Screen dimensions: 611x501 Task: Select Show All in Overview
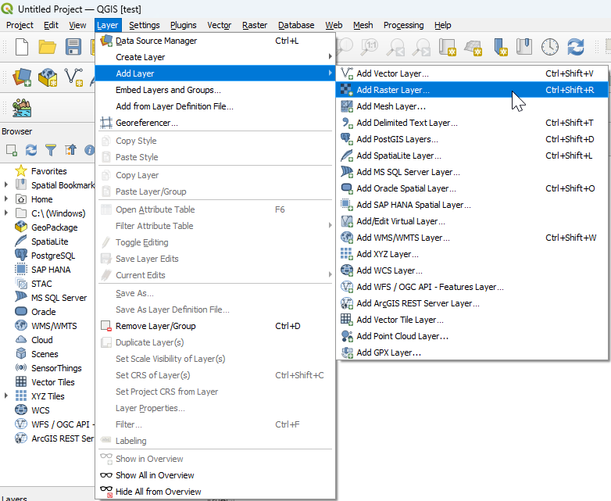155,475
